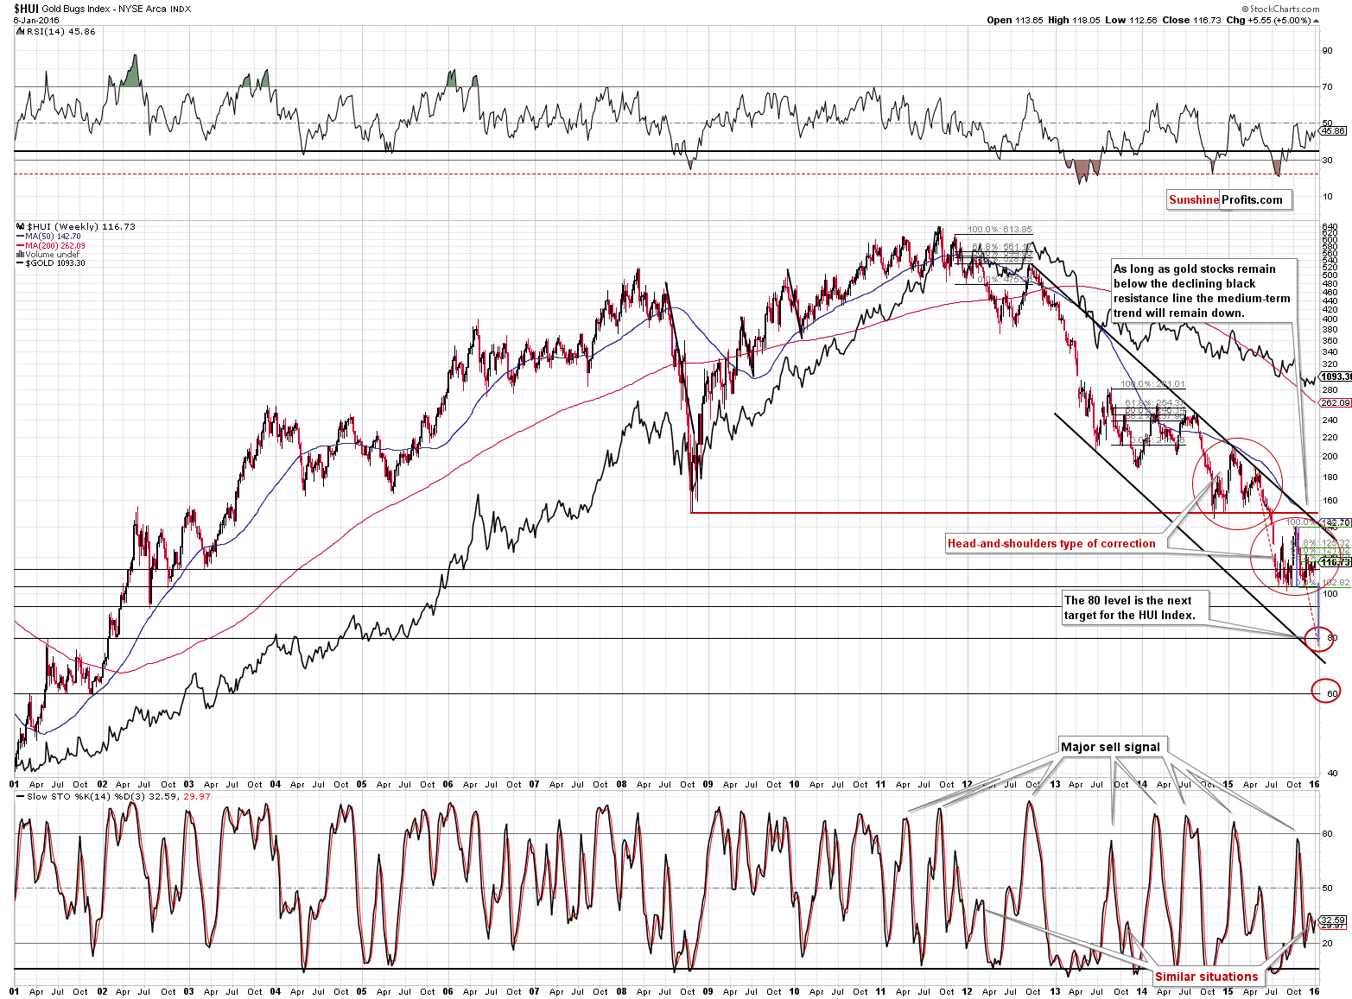The width and height of the screenshot is (1352, 999).
Task: Click the Similar situations label
Action: point(1206,977)
